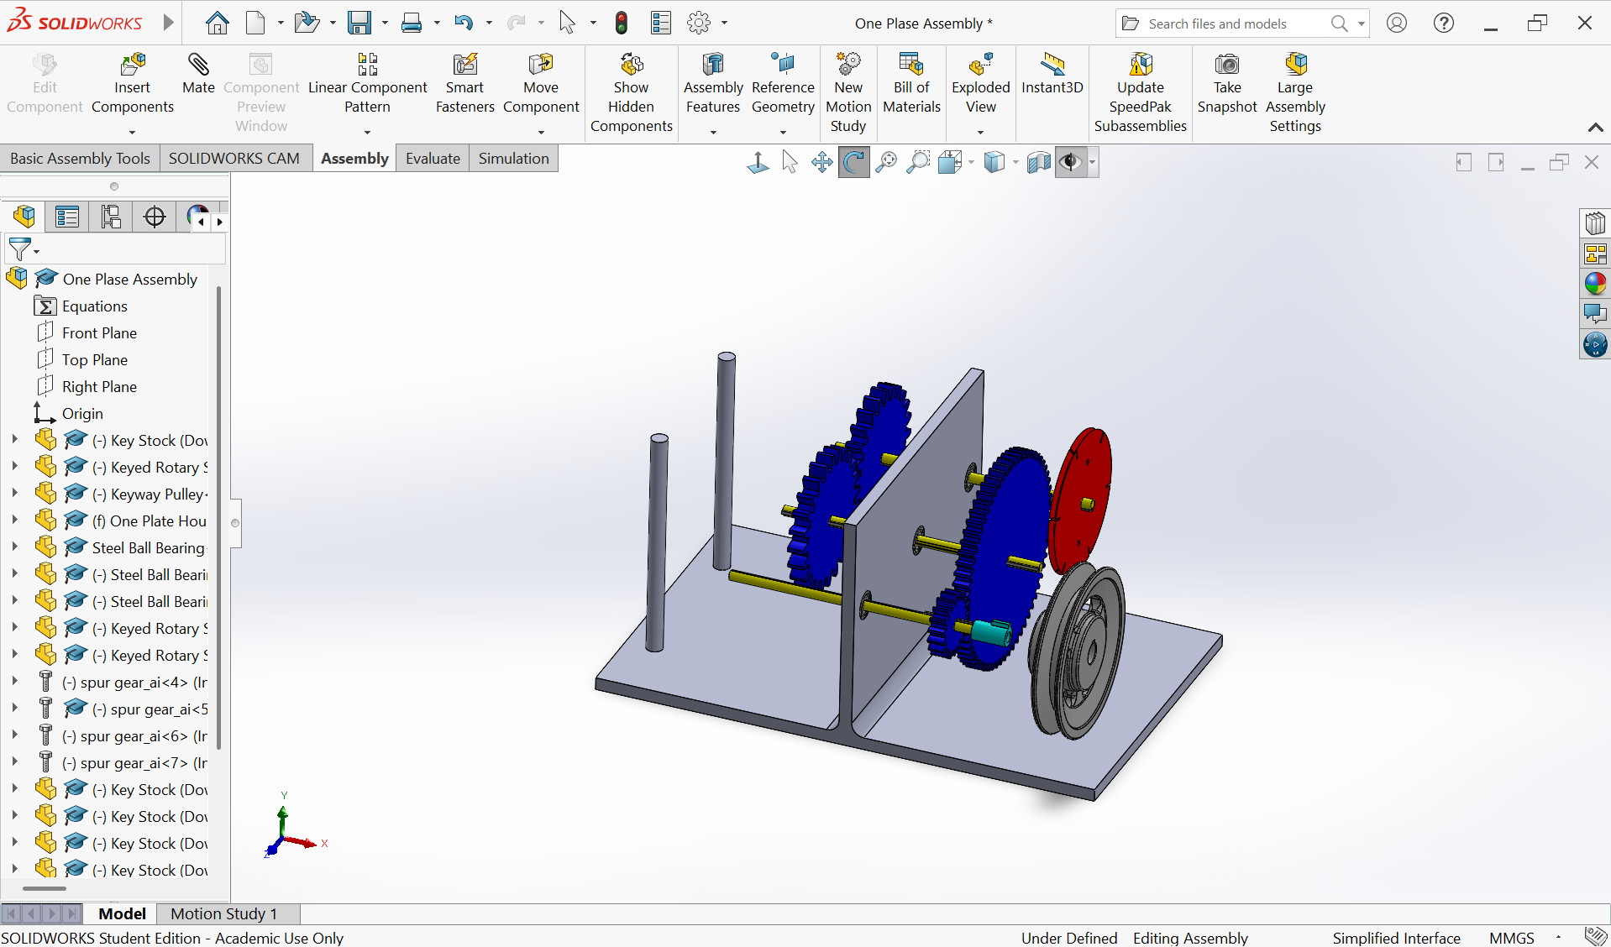
Task: Collapse the CommandManager ribbon chevron
Action: 1595,128
